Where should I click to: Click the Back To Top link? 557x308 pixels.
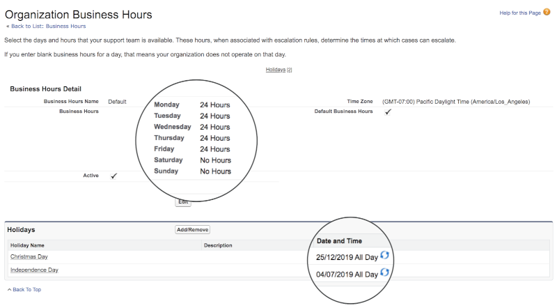(26, 289)
